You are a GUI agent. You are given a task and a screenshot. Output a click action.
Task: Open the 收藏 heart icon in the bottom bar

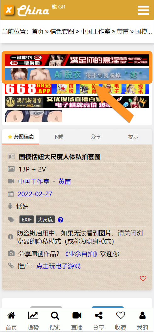pos(121,315)
